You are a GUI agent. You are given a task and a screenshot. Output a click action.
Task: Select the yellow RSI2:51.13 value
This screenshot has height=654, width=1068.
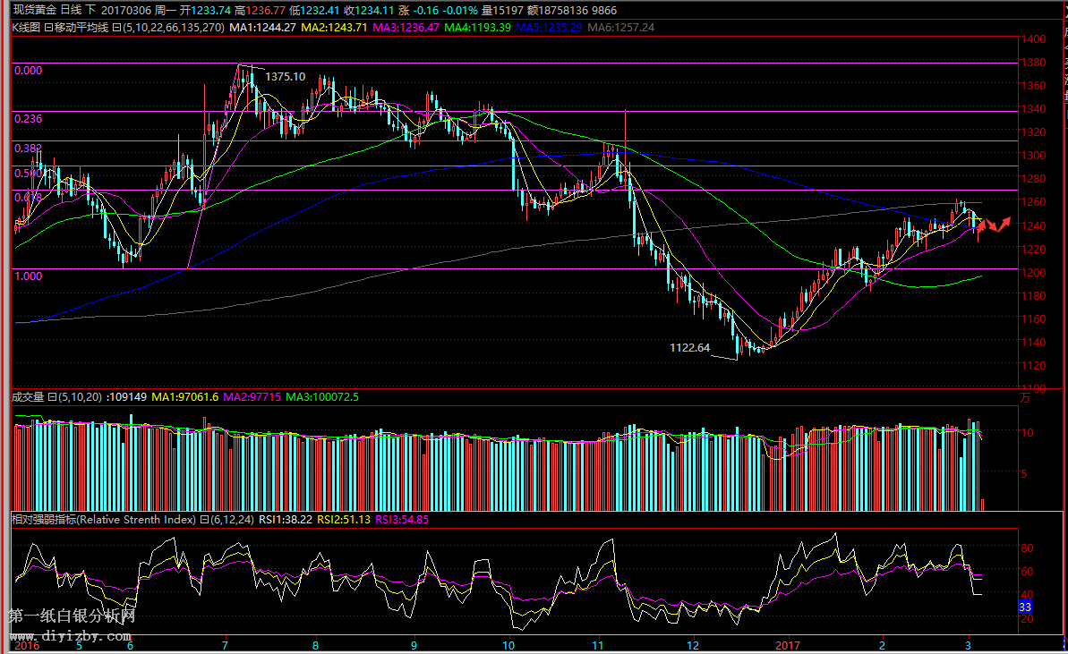[x=344, y=520]
